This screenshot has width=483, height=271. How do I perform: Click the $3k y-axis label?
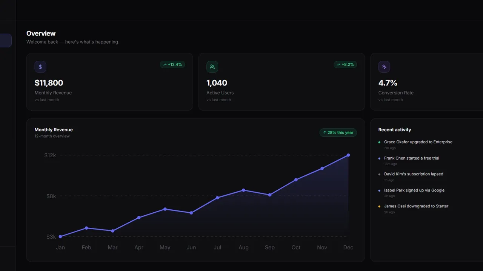[x=51, y=237]
